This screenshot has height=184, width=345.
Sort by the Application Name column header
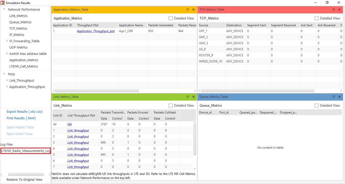(133, 25)
